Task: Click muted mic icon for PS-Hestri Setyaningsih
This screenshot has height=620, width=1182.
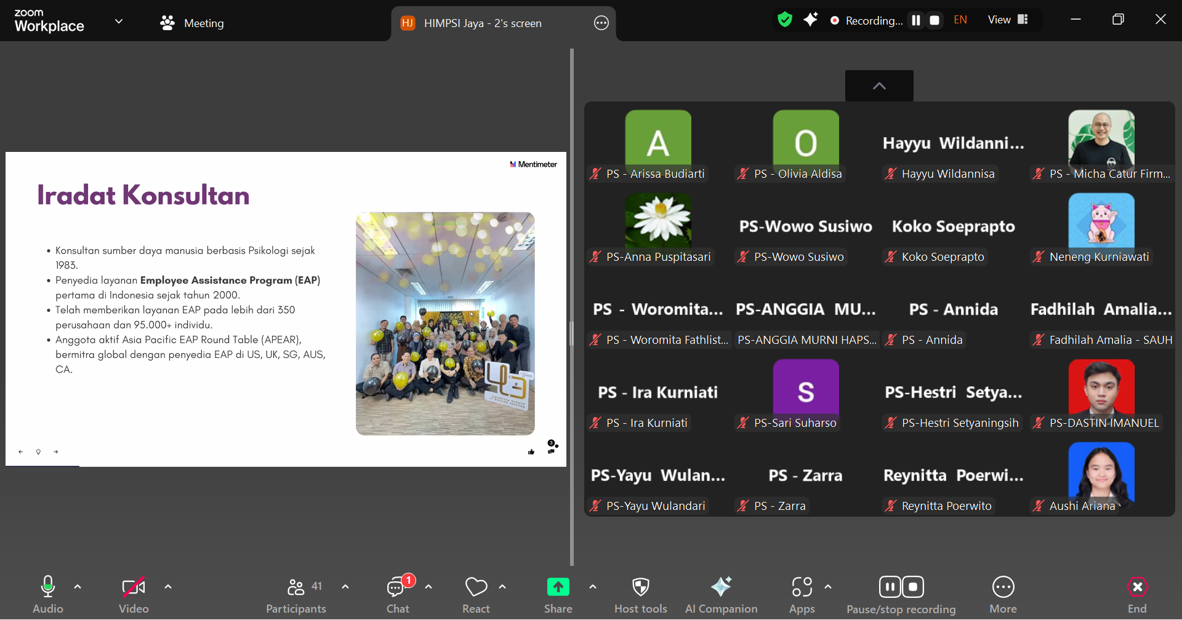Action: [x=891, y=423]
